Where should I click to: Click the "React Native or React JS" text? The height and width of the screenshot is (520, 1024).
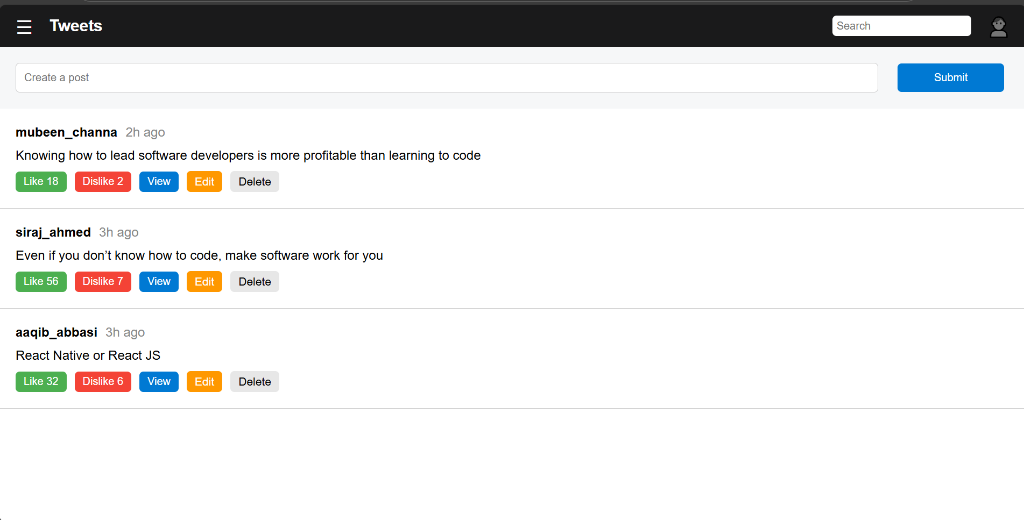[88, 355]
